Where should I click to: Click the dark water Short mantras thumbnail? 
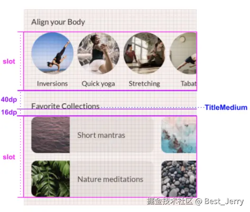[51, 135]
